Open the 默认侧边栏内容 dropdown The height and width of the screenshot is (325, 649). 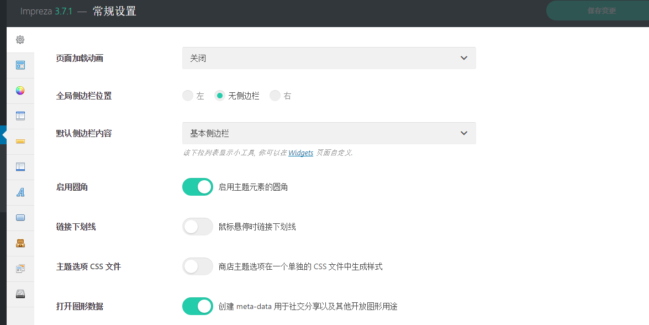pyautogui.click(x=329, y=133)
